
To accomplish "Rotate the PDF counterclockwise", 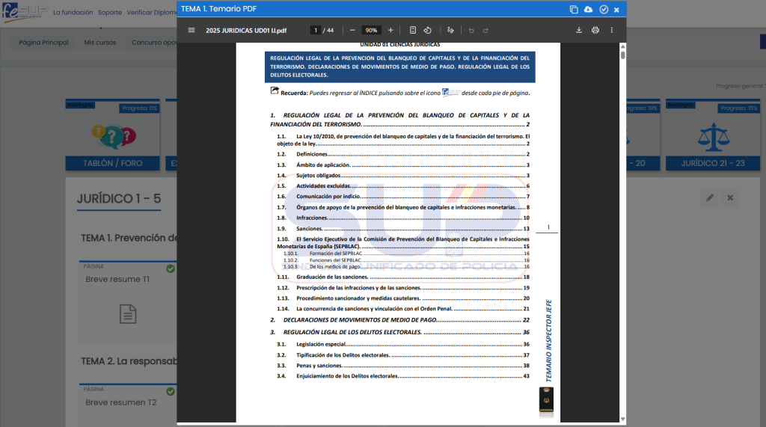I will point(427,30).
